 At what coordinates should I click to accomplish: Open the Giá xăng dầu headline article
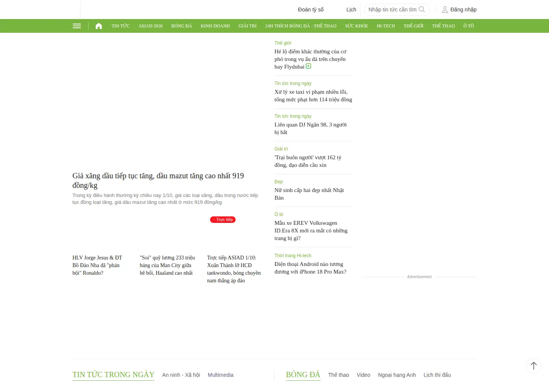[158, 181]
